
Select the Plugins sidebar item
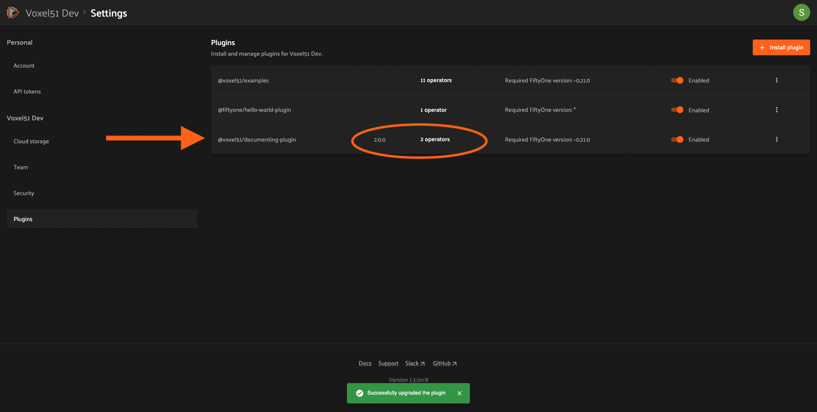[102, 219]
